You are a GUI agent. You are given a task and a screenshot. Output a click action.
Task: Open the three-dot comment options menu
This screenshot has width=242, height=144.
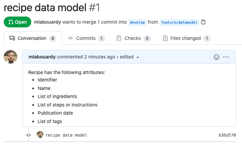[226, 57]
